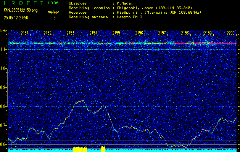The width and height of the screenshot is (240, 152).
Task: Click the 0.9 kHz axis label
Action: point(3,87)
